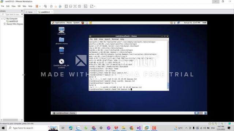Open the terminal Search menu
Image resolution: width=234 pixels, height=131 pixels.
[107, 39]
